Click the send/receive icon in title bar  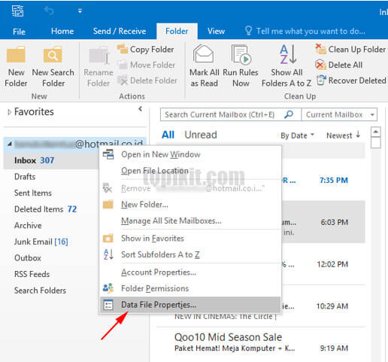17,11
